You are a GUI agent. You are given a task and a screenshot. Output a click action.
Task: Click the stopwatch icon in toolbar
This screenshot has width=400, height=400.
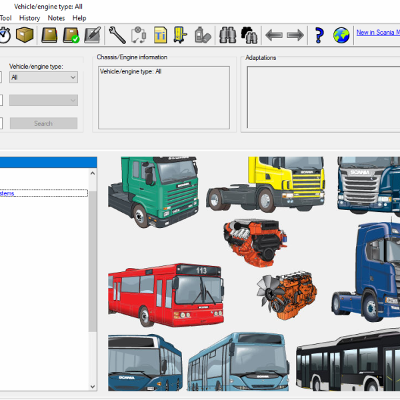coord(5,35)
